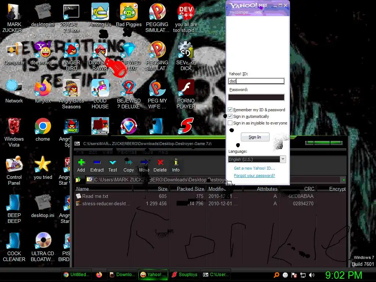Toggle Remember my ID & password
The width and height of the screenshot is (376, 282).
(x=230, y=109)
